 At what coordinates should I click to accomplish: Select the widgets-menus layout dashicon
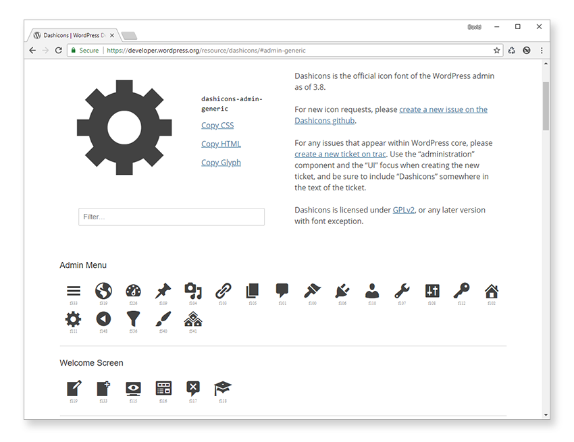pyautogui.click(x=163, y=389)
